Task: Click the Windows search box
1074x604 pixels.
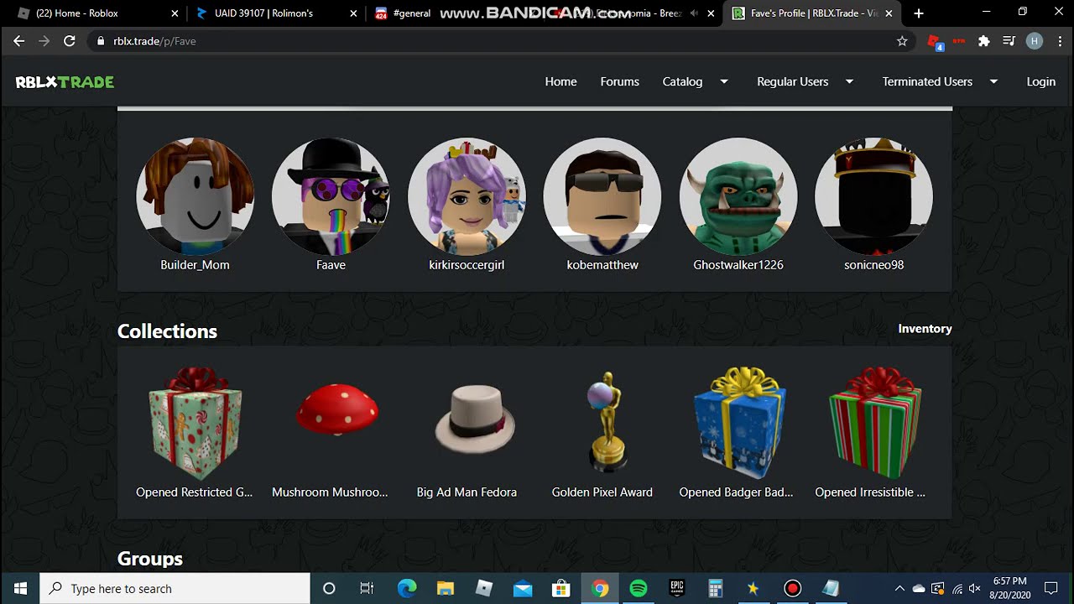Action: (175, 588)
